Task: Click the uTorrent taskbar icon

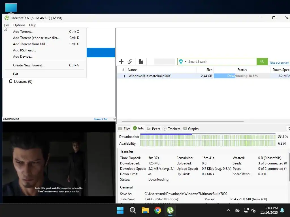Action: pos(170,210)
